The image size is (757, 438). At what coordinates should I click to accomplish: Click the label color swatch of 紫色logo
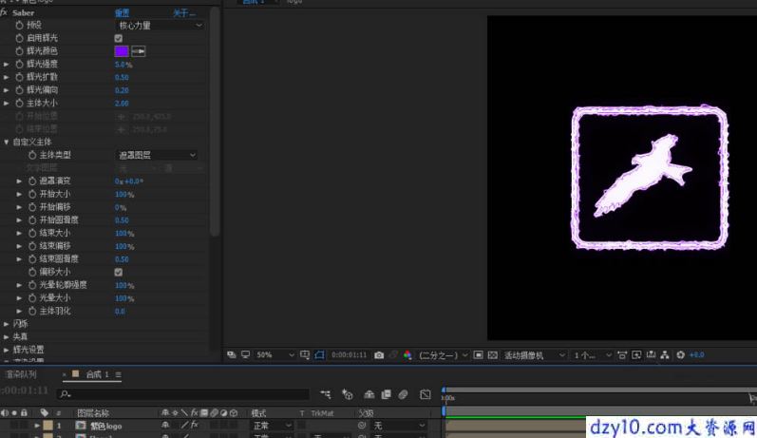click(x=47, y=426)
